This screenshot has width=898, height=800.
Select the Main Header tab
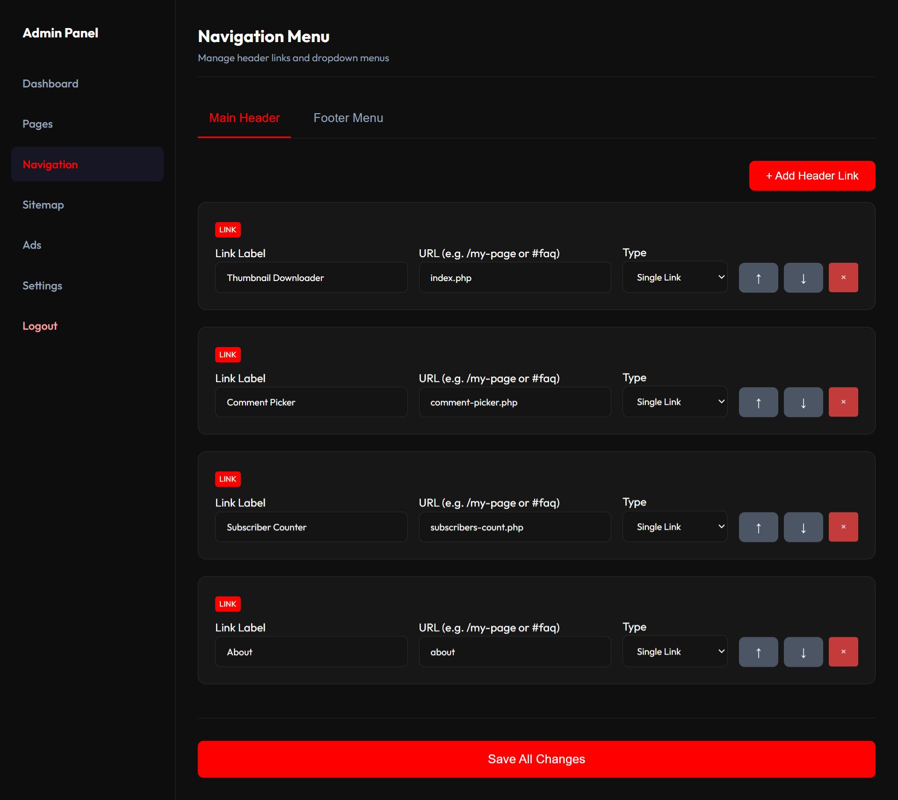pyautogui.click(x=244, y=118)
